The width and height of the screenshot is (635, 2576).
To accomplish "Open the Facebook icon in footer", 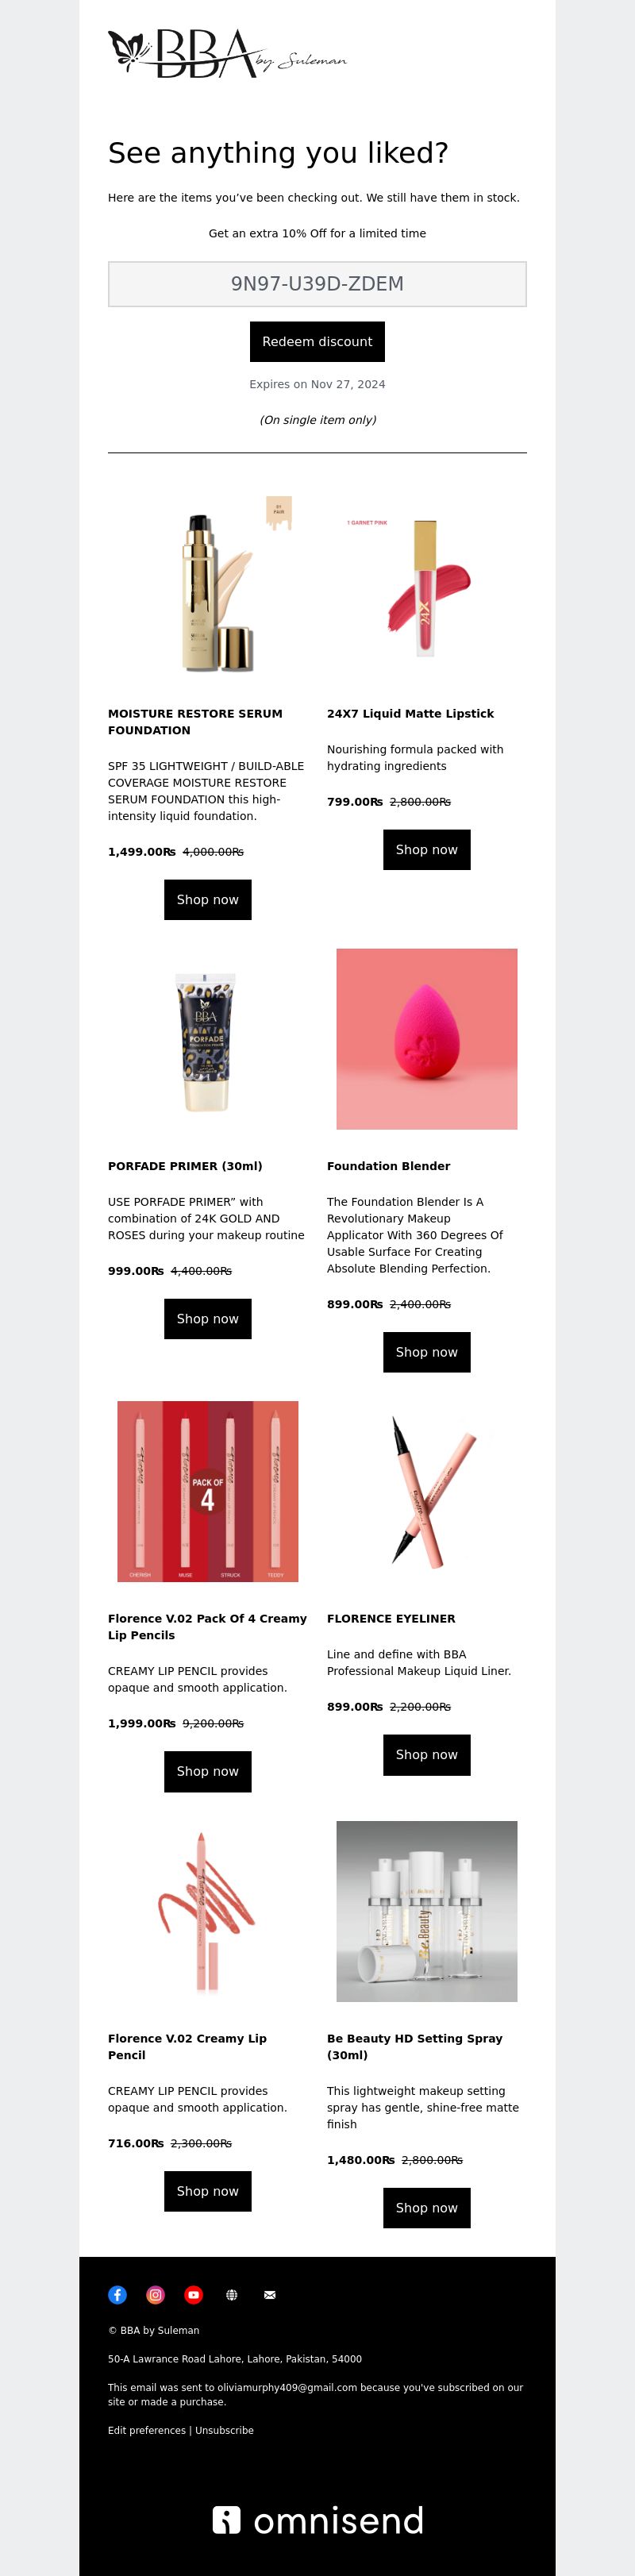I will click(117, 2295).
